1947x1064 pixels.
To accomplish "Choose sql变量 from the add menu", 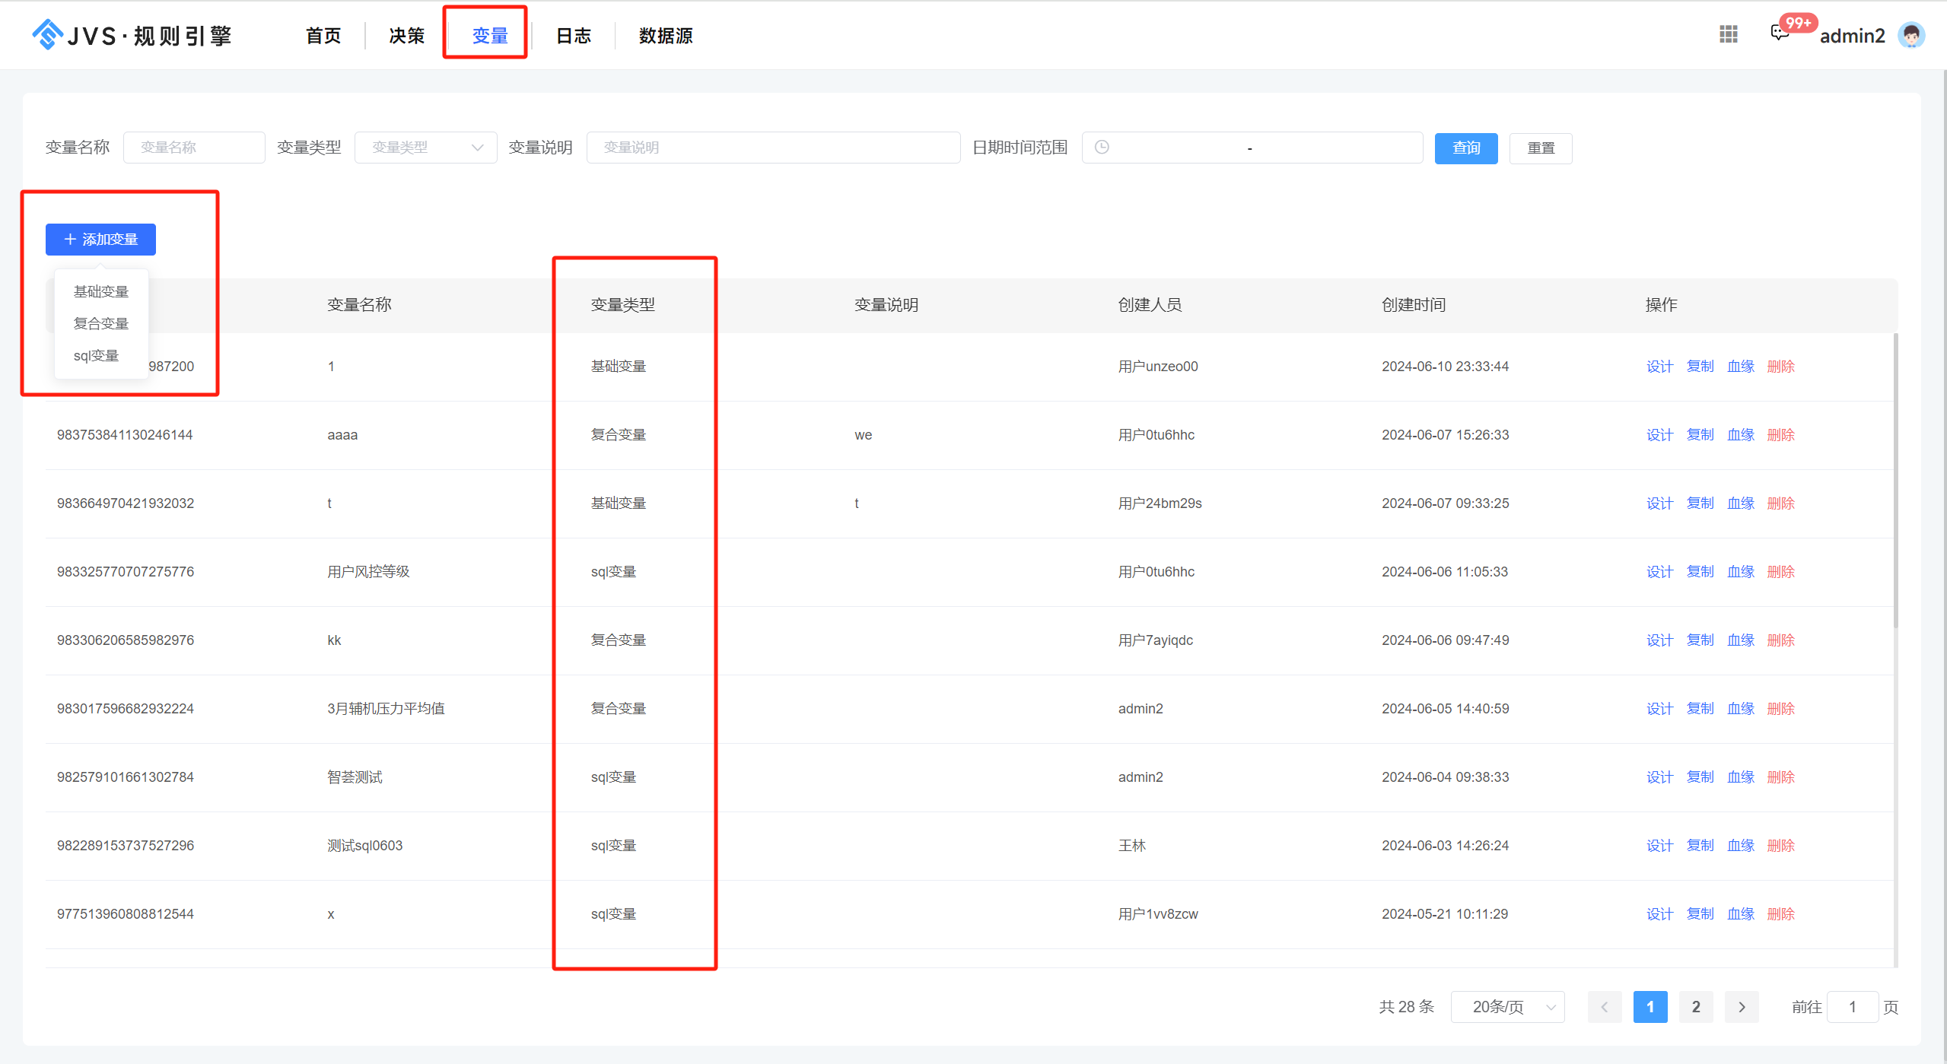I will [97, 355].
